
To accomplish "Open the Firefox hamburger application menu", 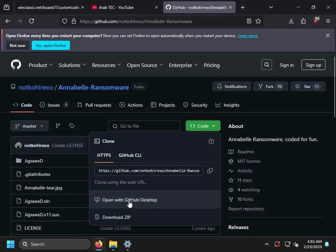I will pos(328,21).
